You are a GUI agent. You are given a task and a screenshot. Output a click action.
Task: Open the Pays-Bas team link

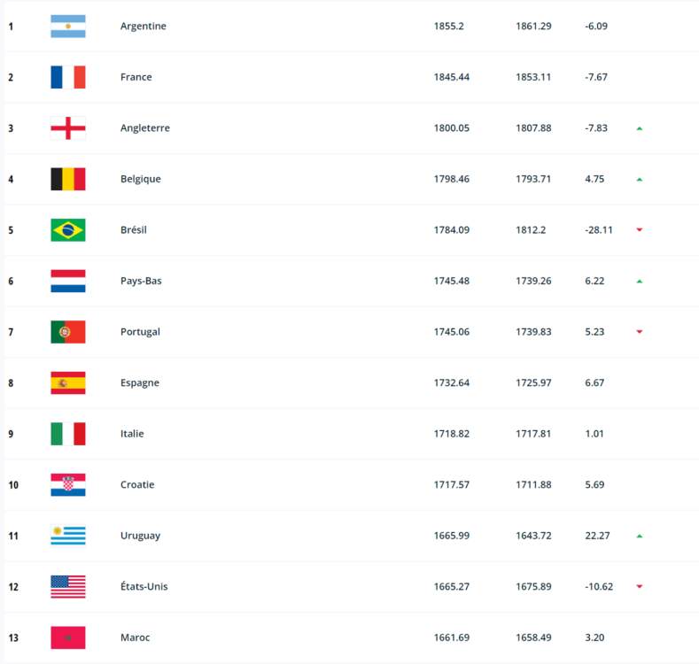(x=141, y=281)
